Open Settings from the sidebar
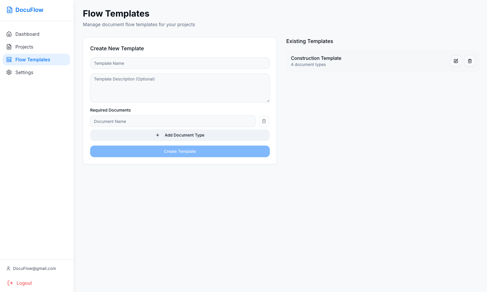The height and width of the screenshot is (292, 487). 24,72
